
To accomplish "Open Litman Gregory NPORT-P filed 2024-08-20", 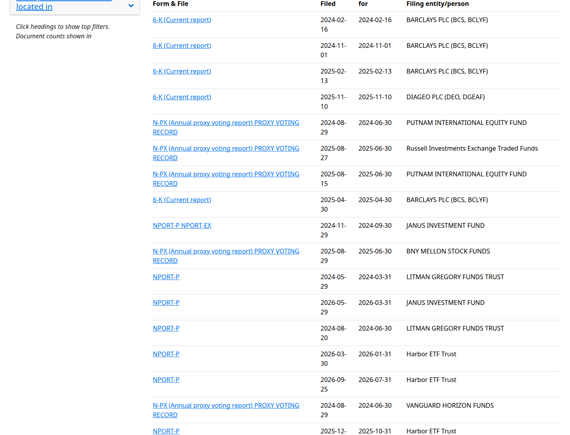I will click(166, 328).
